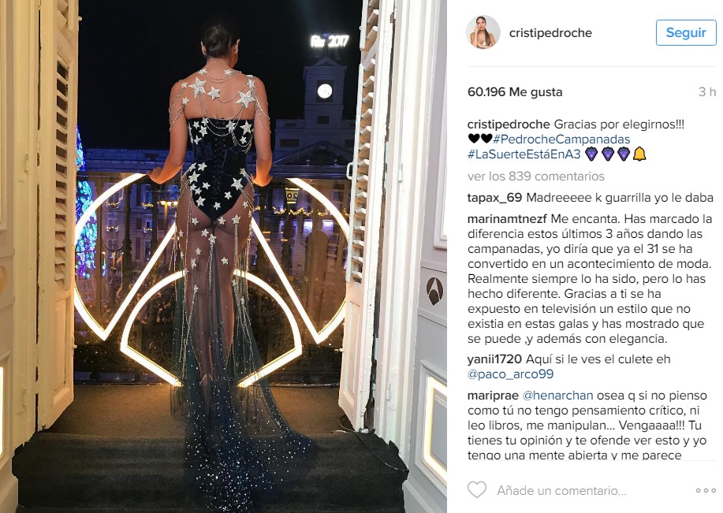Open the cristipedroche username in the header
The width and height of the screenshot is (723, 513).
550,33
